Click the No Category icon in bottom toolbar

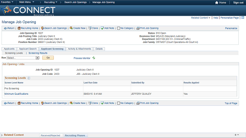point(118,103)
